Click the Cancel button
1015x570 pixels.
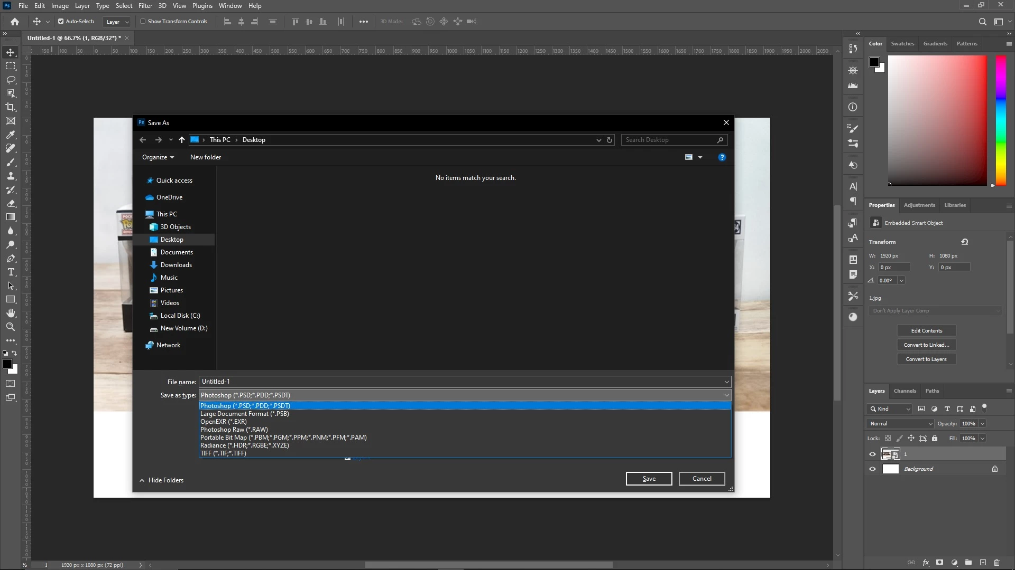[702, 479]
